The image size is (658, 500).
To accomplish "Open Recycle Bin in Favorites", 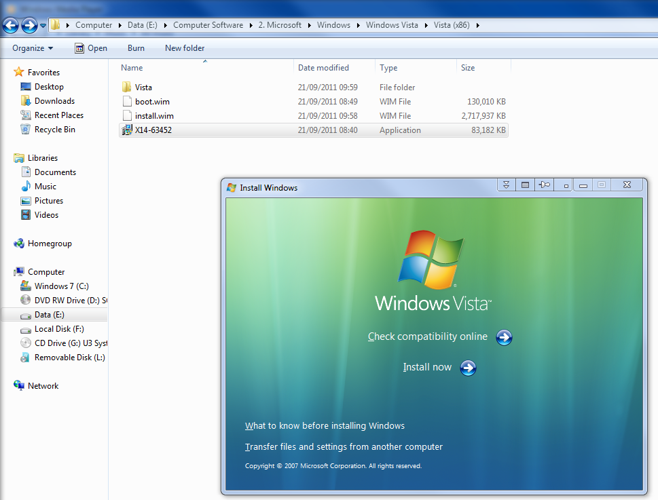I will pos(54,130).
